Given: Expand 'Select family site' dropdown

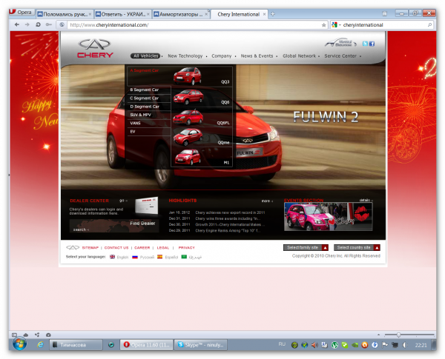Looking at the screenshot, I should pyautogui.click(x=306, y=248).
